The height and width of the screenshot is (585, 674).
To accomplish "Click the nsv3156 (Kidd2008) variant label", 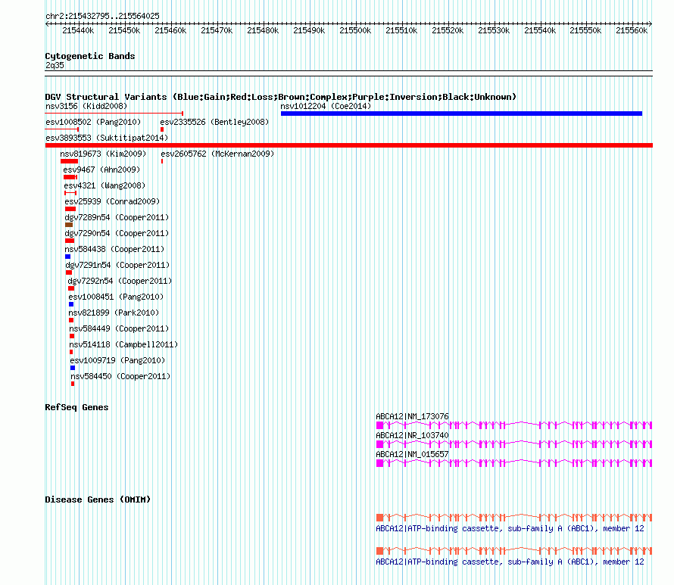I will 86,106.
